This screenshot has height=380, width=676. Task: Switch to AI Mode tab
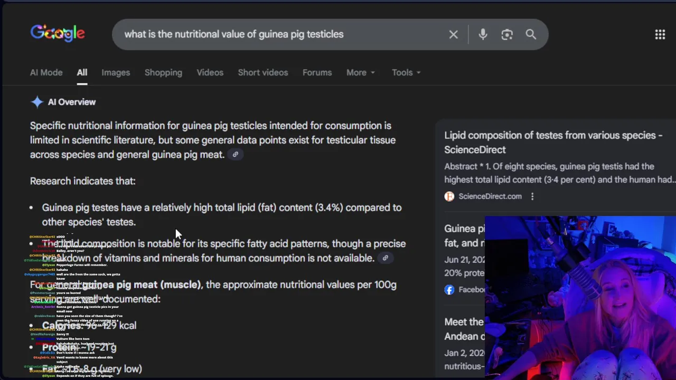pyautogui.click(x=46, y=73)
